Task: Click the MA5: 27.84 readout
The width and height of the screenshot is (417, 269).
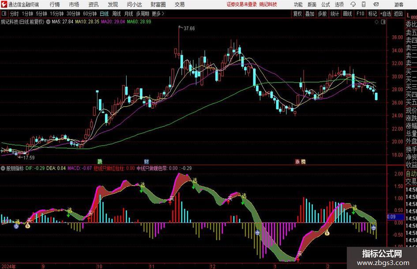Action: tap(62, 22)
